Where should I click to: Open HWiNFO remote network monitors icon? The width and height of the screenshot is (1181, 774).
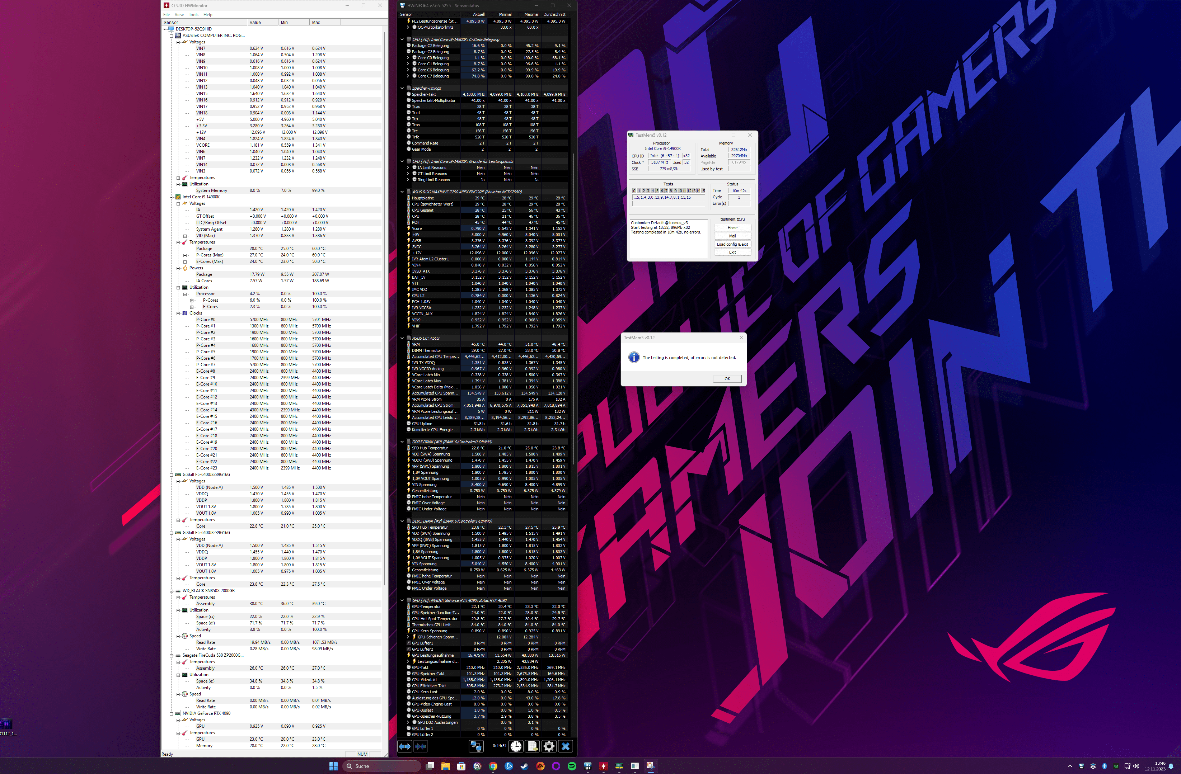coord(476,746)
